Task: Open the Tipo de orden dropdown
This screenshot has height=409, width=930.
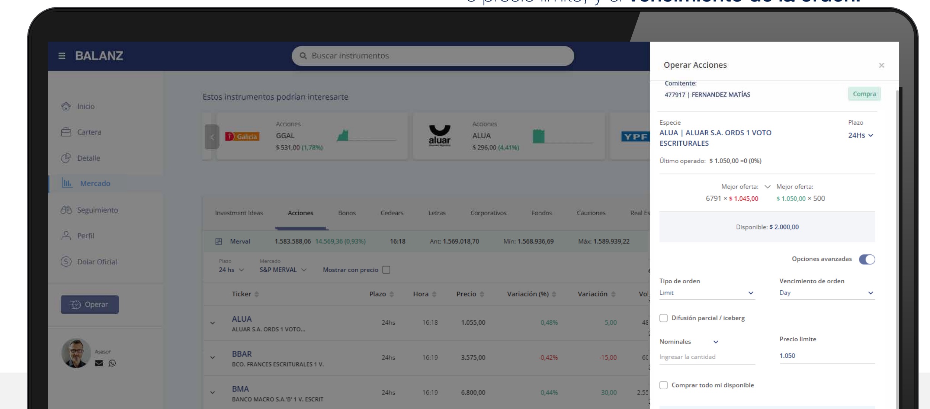Action: [x=707, y=293]
